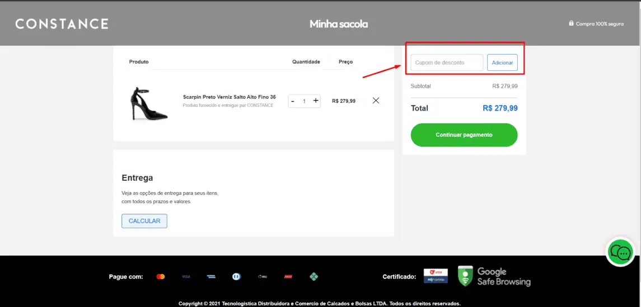Click the Preço column header
Screen dimensions: 641x307
(345, 62)
